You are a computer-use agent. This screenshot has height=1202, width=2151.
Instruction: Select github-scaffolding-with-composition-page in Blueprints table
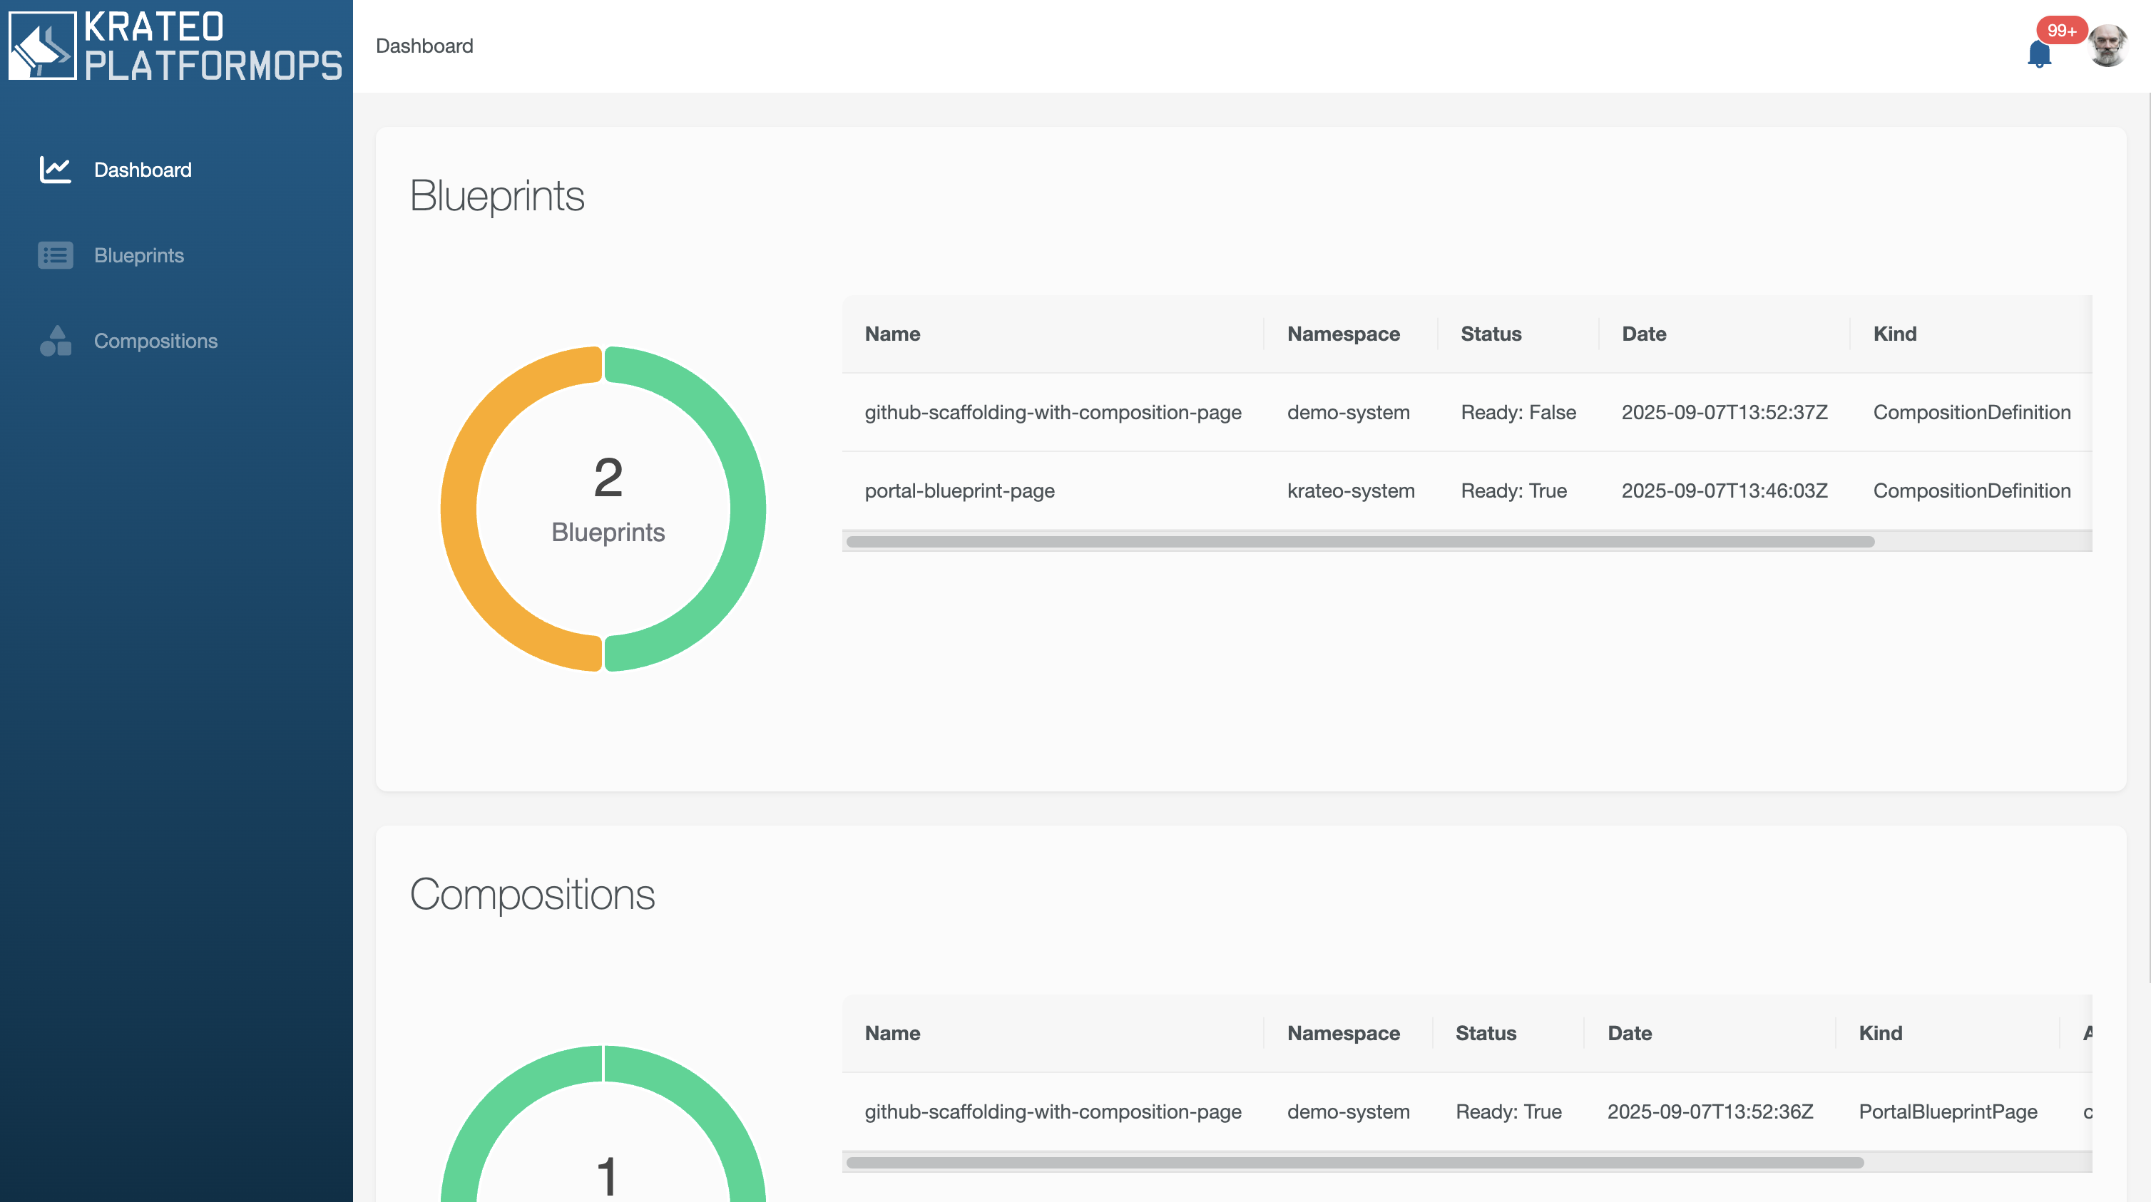pos(1053,412)
